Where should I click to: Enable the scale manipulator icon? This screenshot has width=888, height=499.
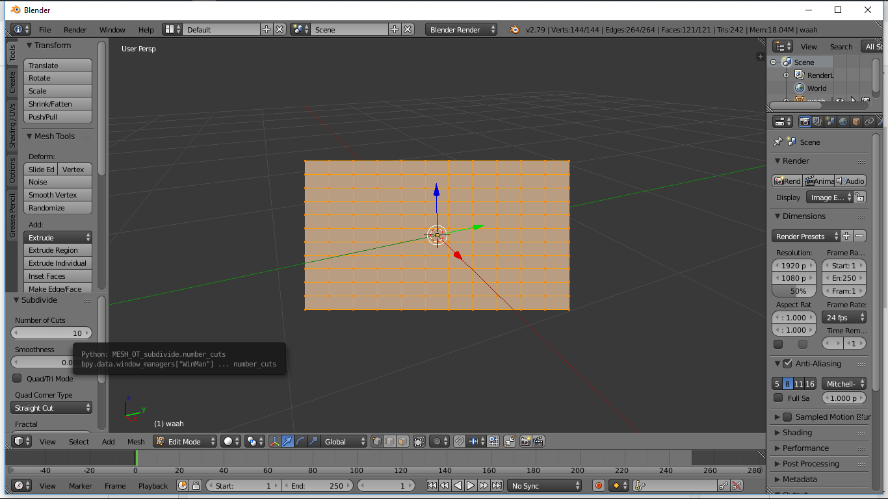pyautogui.click(x=313, y=441)
